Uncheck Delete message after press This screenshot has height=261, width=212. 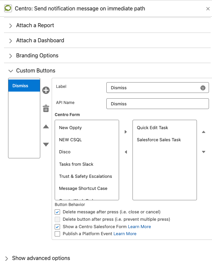point(57,212)
